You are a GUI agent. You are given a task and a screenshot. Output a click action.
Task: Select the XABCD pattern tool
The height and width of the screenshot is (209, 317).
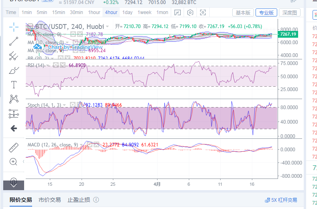(x=14, y=99)
